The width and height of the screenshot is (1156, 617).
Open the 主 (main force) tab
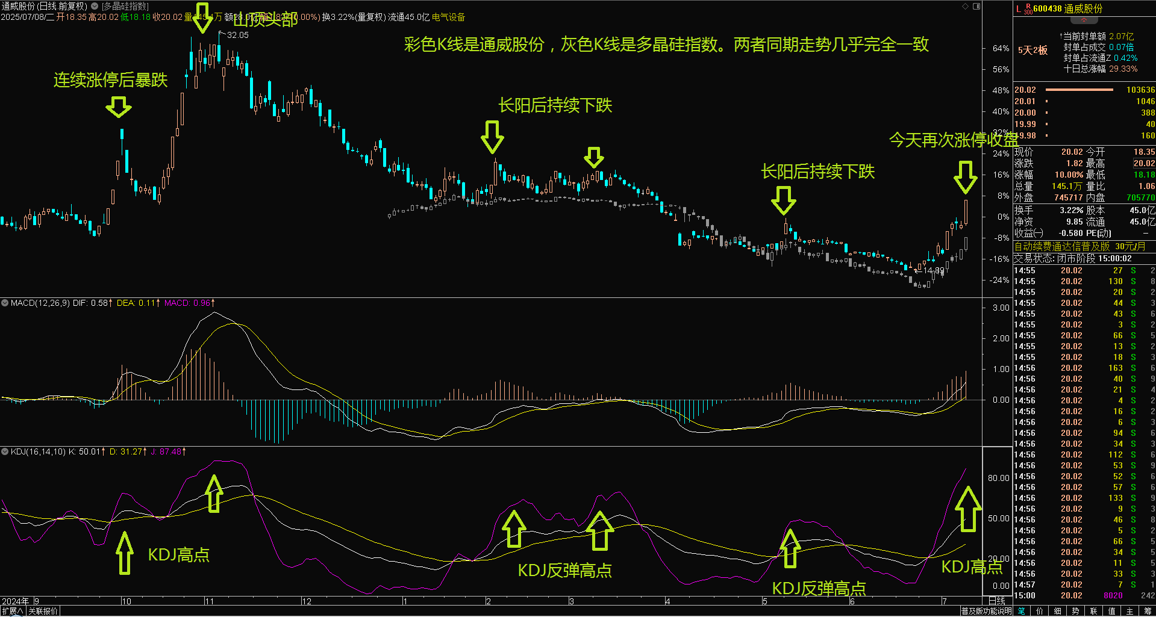(1130, 611)
